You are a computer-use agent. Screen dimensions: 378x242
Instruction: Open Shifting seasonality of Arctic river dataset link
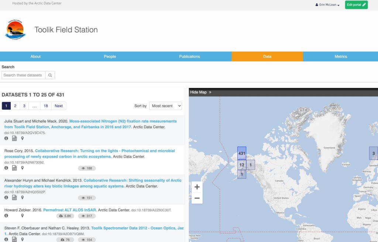pos(93,183)
